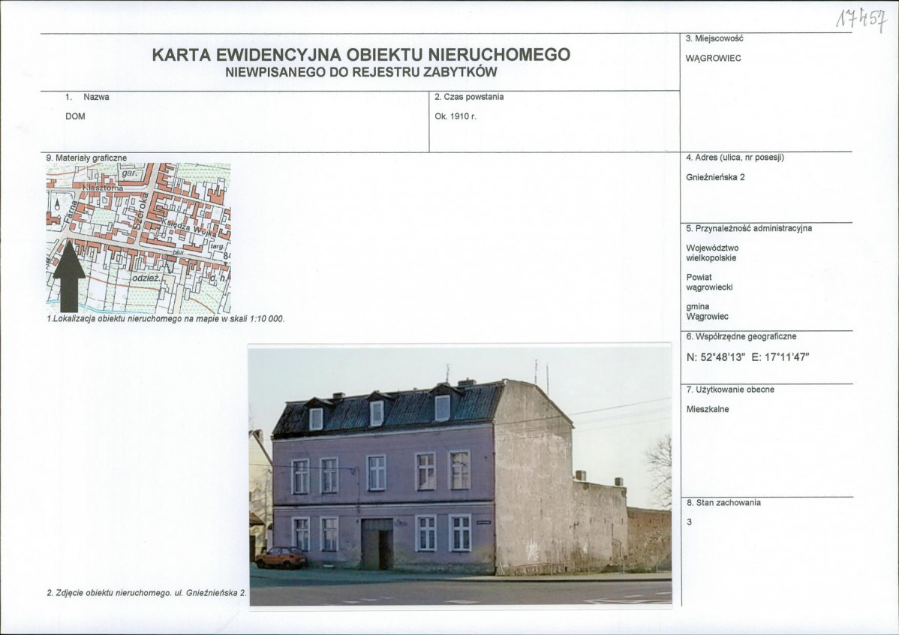This screenshot has width=899, height=635.
Task: Click the address value "Gnieźnieńska 2"
Action: click(715, 177)
